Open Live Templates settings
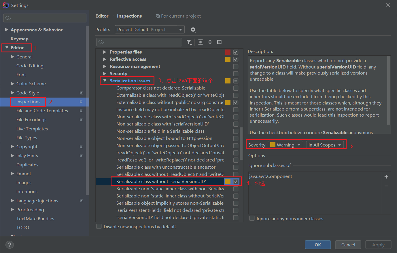Viewport: 397px width, 253px height. pyautogui.click(x=32, y=129)
